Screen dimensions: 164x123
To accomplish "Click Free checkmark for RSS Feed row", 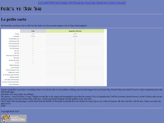I will pyautogui.click(x=33, y=53).
